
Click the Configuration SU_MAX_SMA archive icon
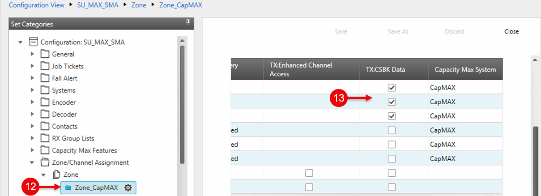click(33, 42)
